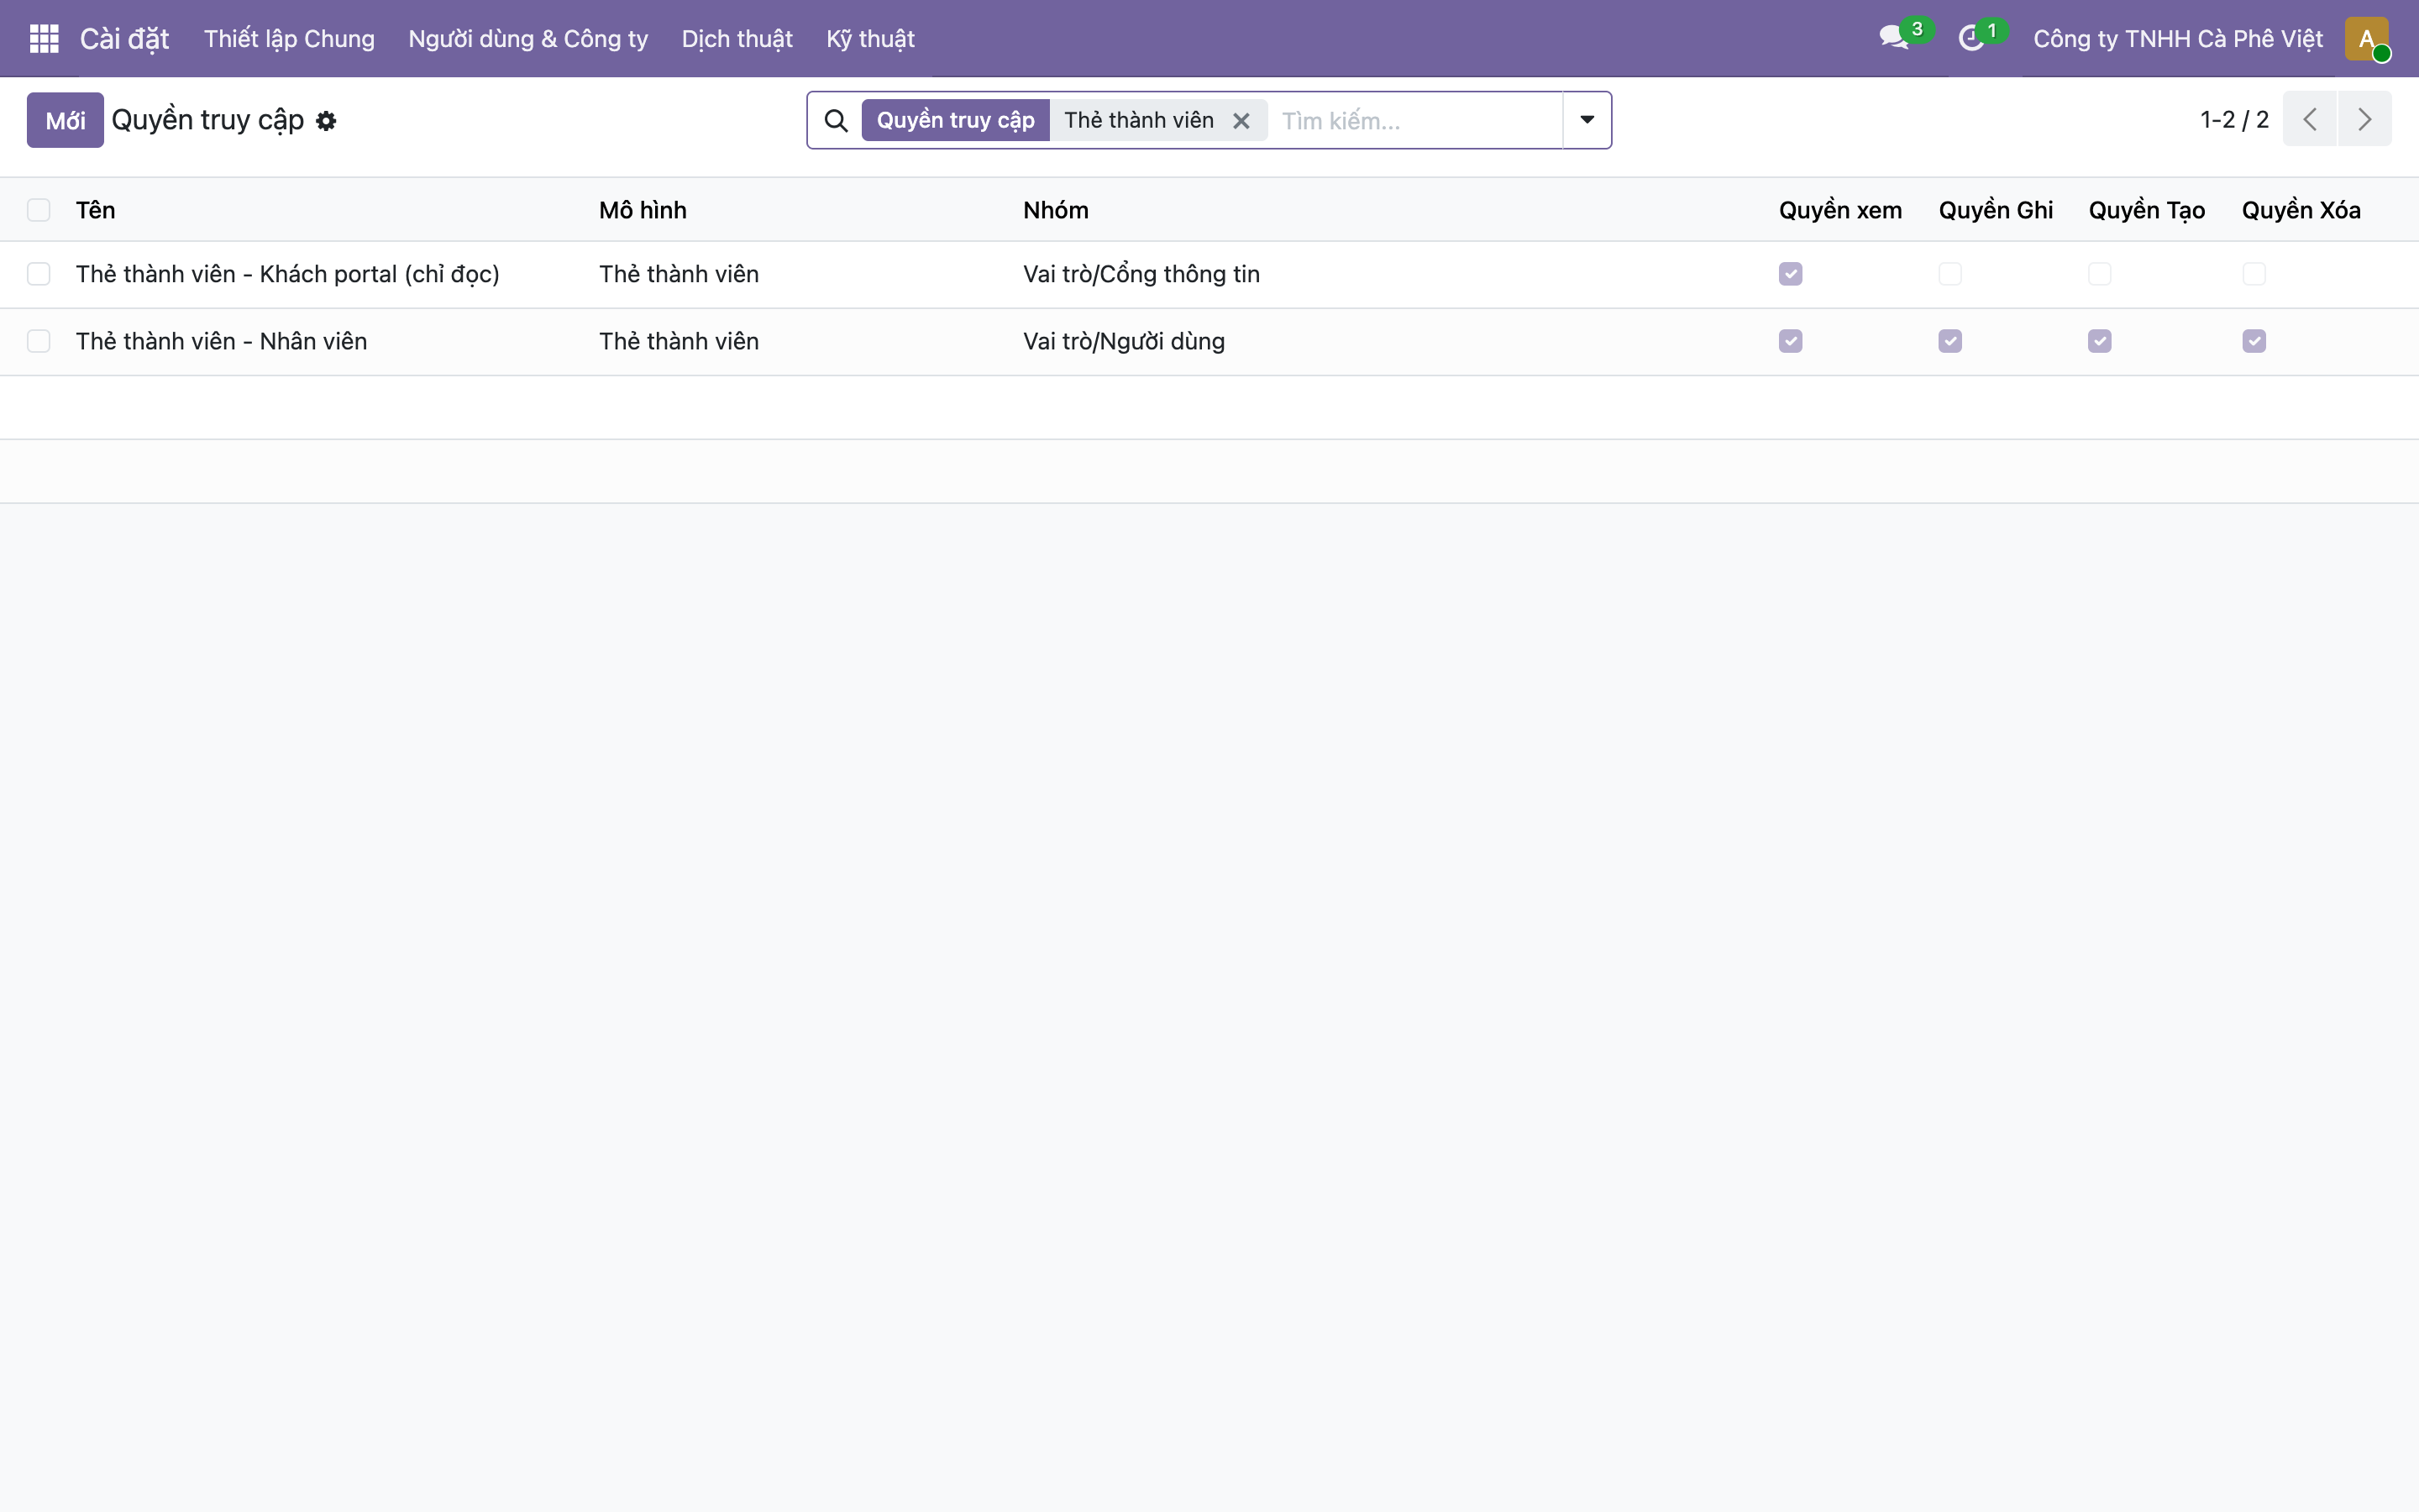
Task: Sort by the Quyền xem column header
Action: pyautogui.click(x=1840, y=210)
